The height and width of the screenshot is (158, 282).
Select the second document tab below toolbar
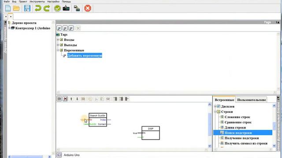click(x=11, y=17)
